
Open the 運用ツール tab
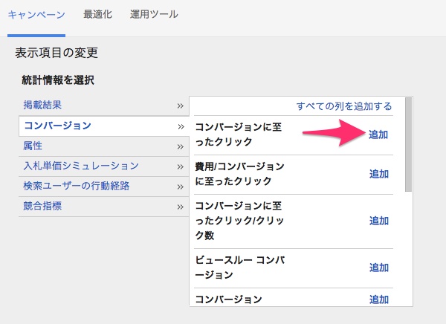154,14
